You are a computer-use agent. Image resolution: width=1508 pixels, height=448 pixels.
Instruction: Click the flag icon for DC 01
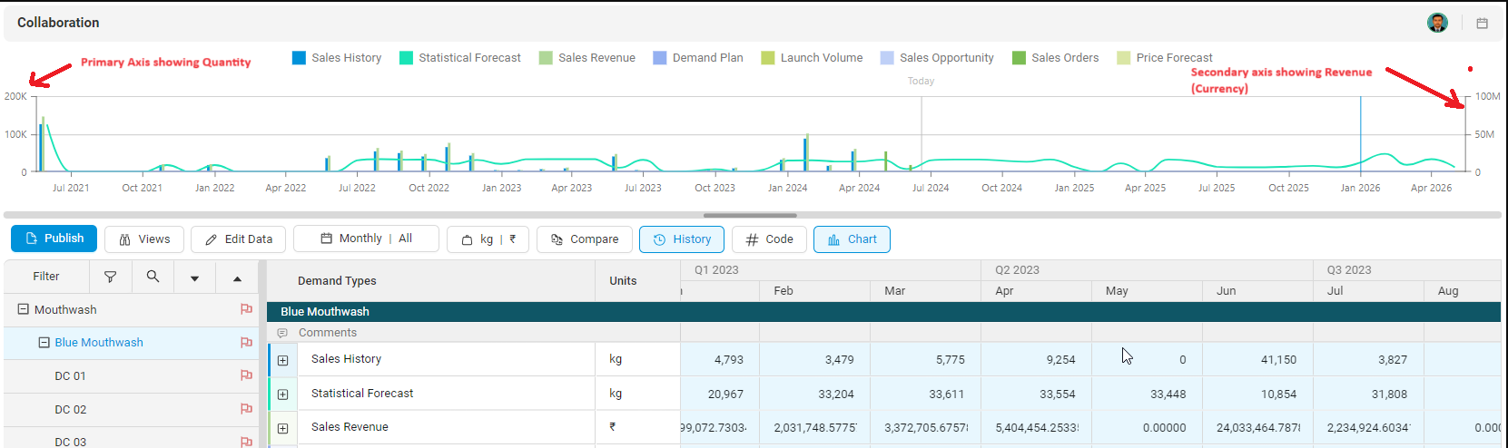point(246,375)
